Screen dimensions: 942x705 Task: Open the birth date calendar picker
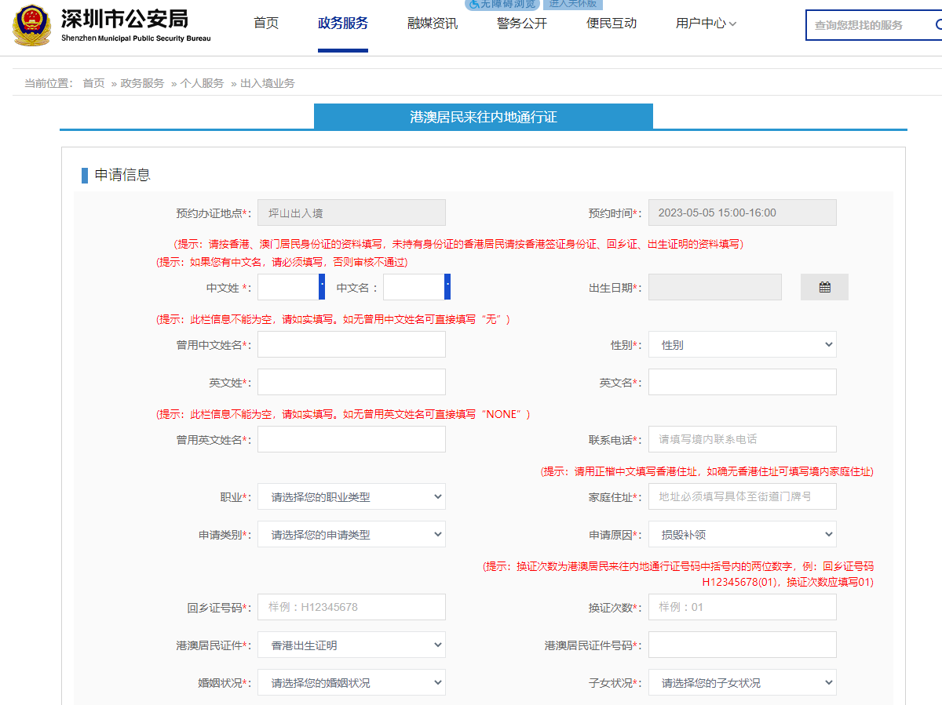click(824, 287)
